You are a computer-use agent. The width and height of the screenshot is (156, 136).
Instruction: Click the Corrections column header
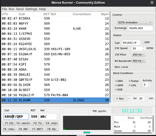(x=84, y=14)
